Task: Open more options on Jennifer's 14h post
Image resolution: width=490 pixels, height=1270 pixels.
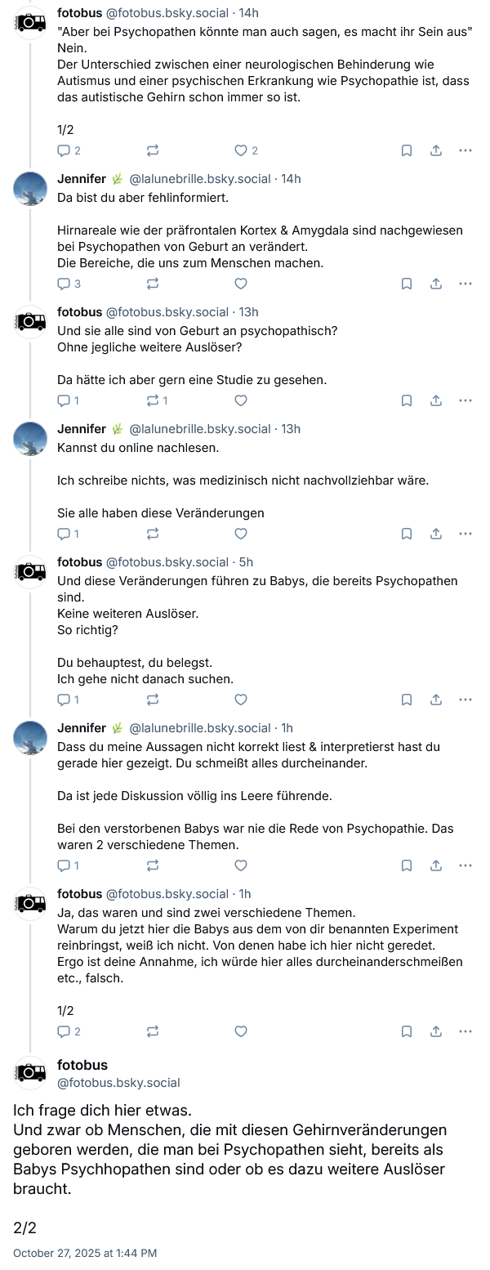Action: coord(465,284)
